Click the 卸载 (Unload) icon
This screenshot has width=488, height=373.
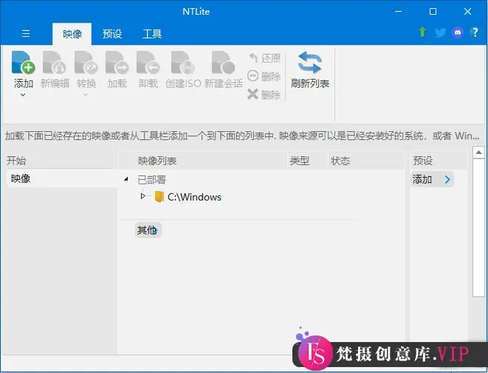click(148, 63)
